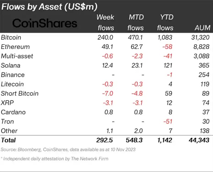Click the Bitcoin row label

(12, 37)
